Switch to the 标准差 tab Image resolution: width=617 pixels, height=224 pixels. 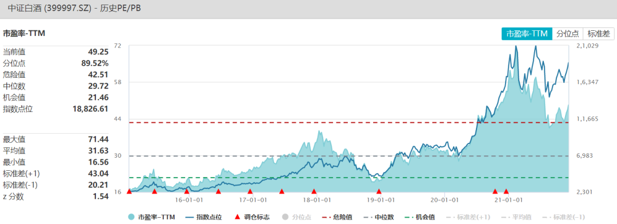coord(598,34)
